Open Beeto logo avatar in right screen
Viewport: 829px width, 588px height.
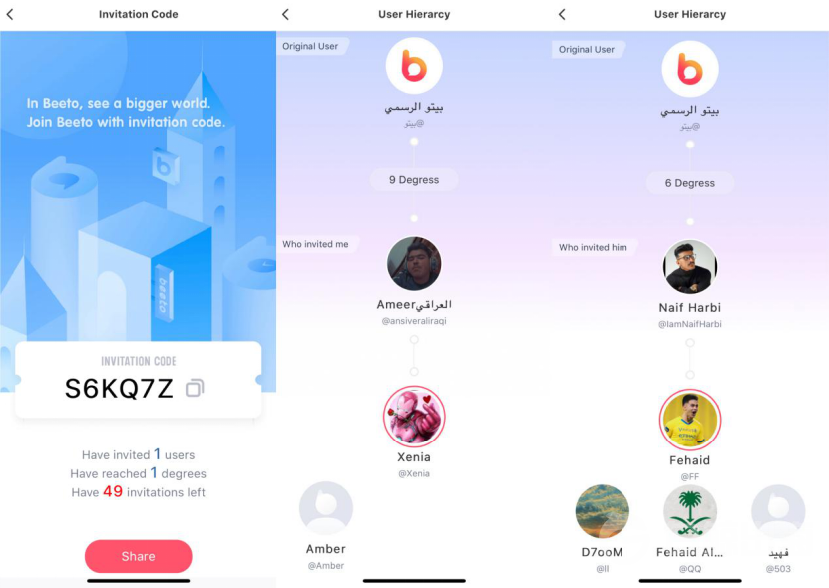(690, 69)
